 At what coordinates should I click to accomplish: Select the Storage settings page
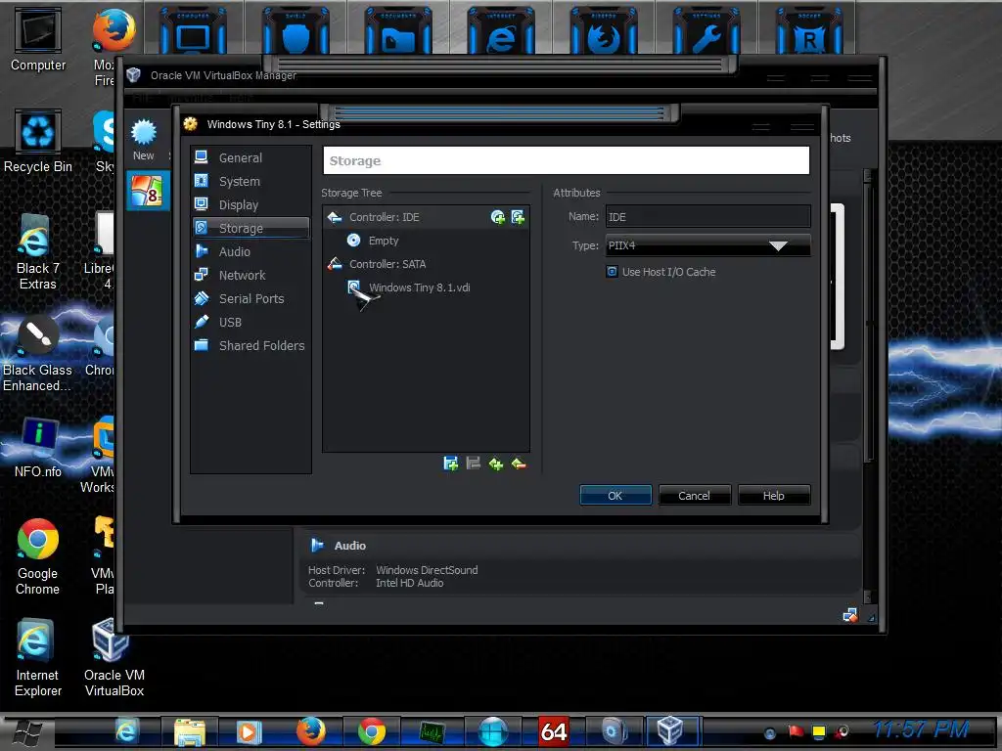click(250, 228)
